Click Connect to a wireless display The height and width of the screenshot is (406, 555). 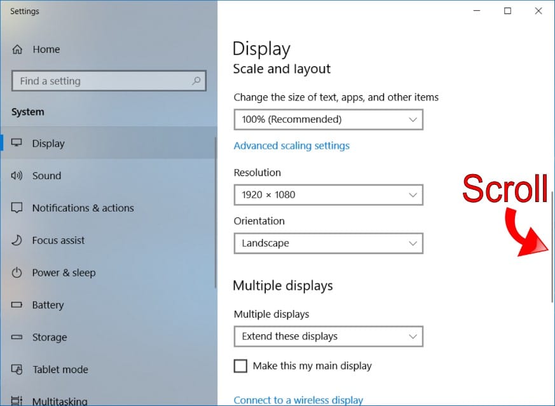pyautogui.click(x=298, y=400)
